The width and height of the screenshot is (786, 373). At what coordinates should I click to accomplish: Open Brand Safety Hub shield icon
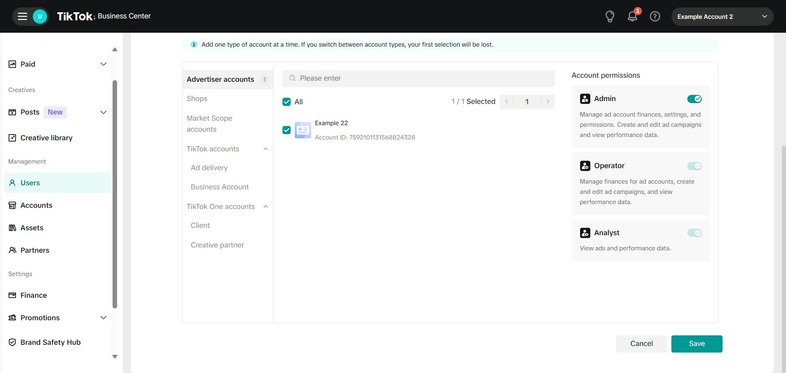click(x=12, y=342)
